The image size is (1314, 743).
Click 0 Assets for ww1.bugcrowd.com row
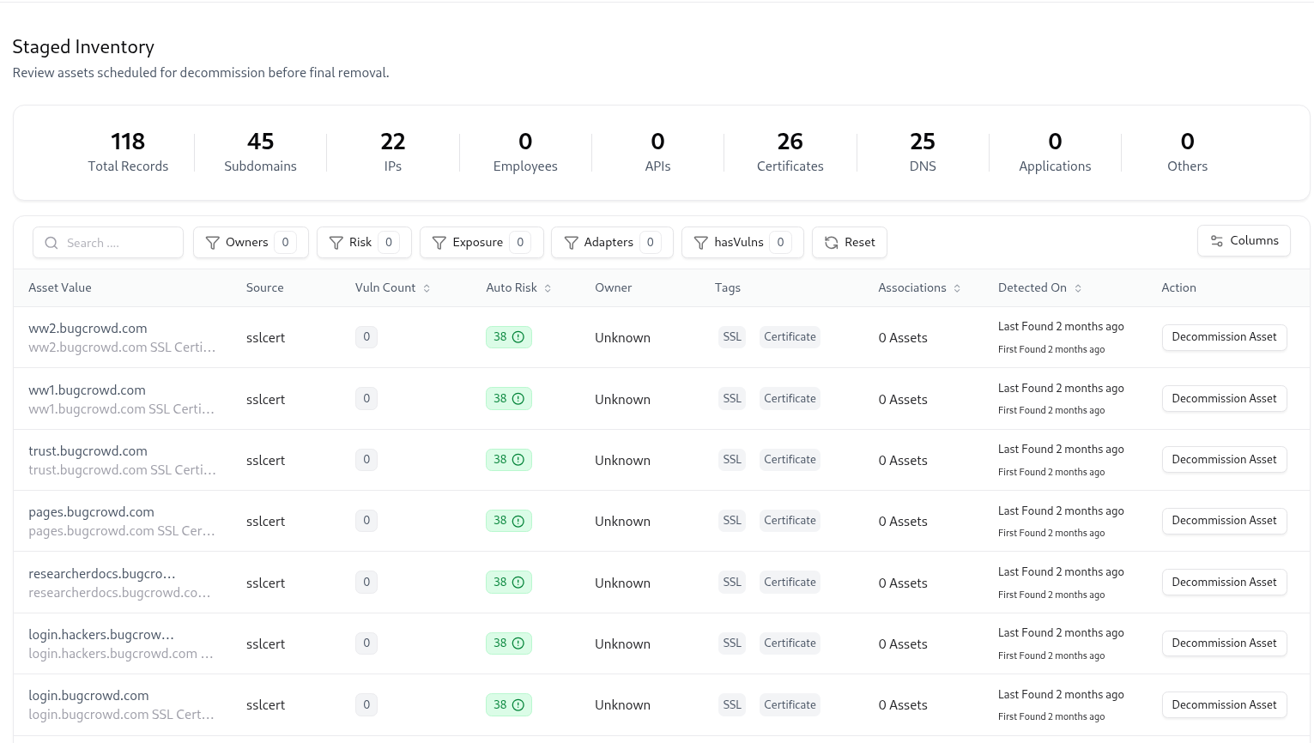pos(903,399)
